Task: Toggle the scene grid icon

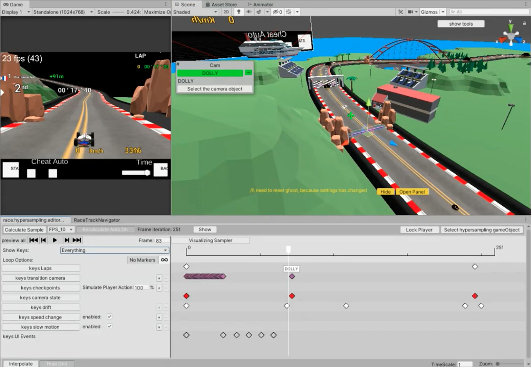Action: [289, 12]
